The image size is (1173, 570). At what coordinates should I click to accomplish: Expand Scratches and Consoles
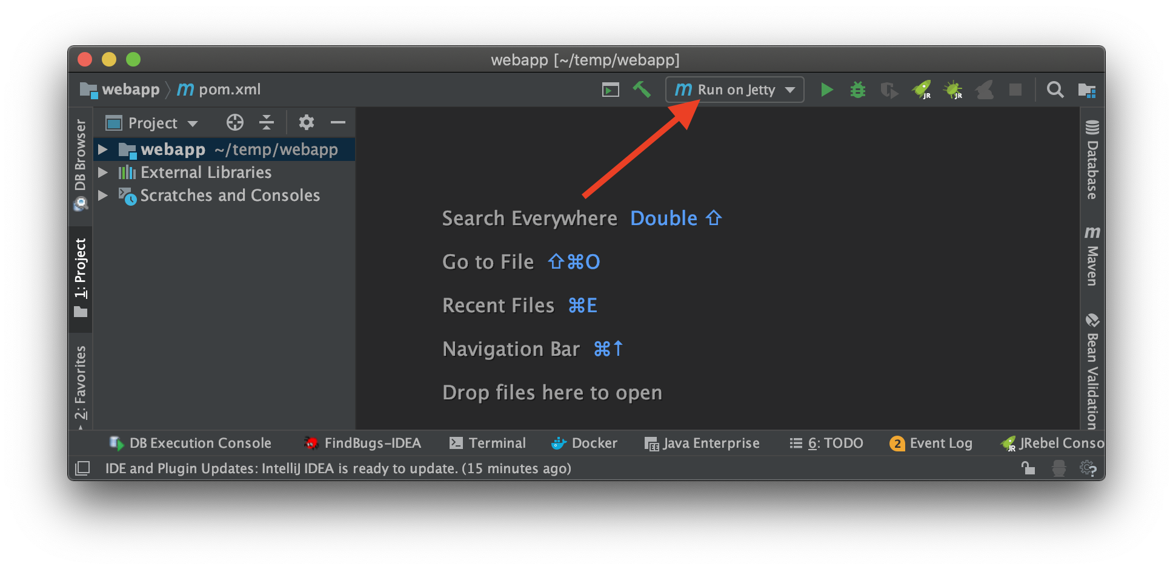[x=103, y=195]
